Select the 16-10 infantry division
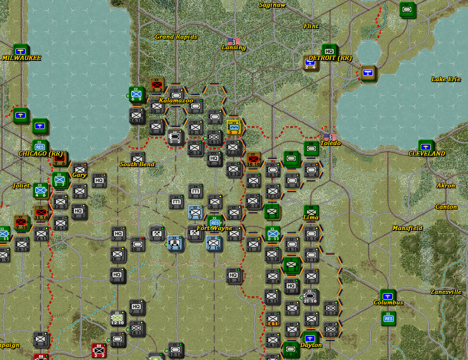This screenshot has width=468, height=360. [137, 115]
